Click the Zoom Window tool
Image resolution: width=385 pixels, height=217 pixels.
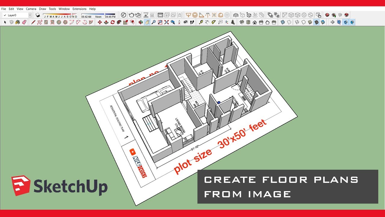[160, 22]
